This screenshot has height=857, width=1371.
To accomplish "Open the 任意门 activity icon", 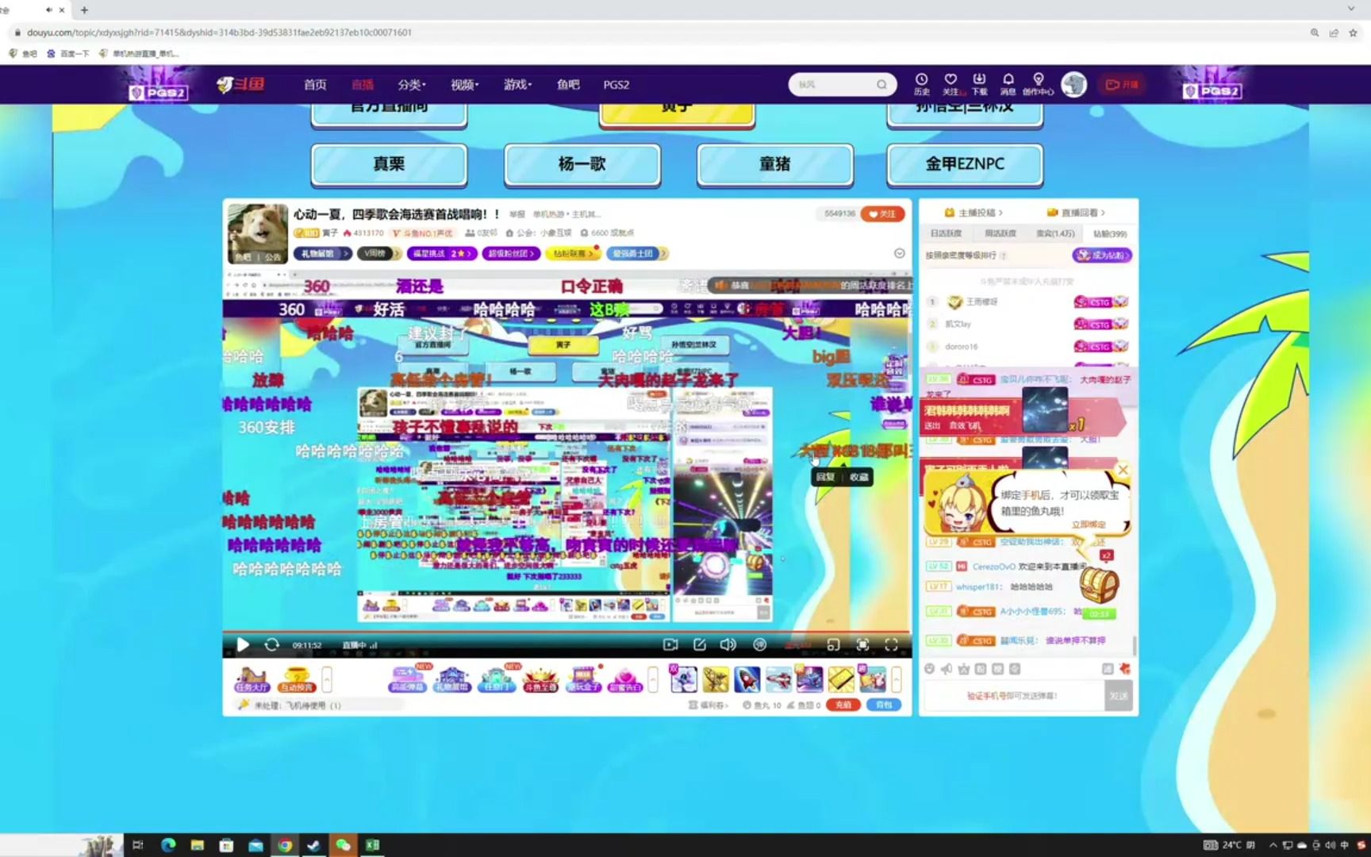I will [x=497, y=679].
